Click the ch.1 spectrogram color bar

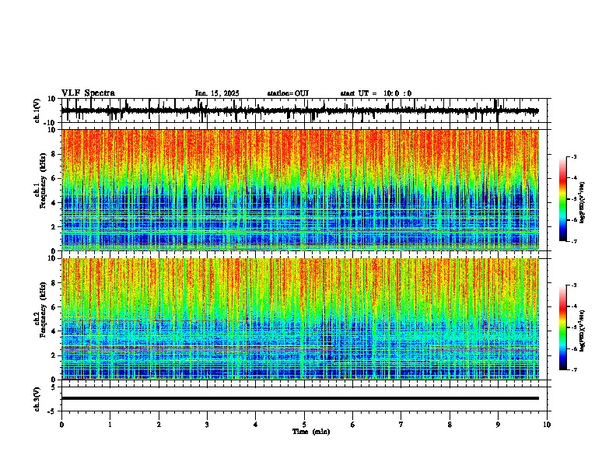point(563,199)
